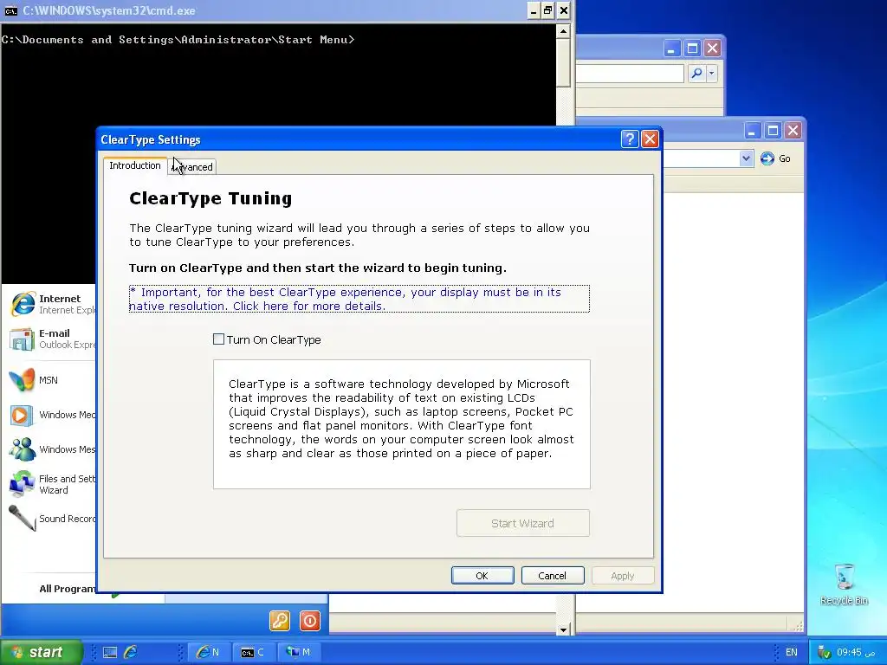Image resolution: width=887 pixels, height=665 pixels.
Task: Click the Apply button
Action: [623, 576]
